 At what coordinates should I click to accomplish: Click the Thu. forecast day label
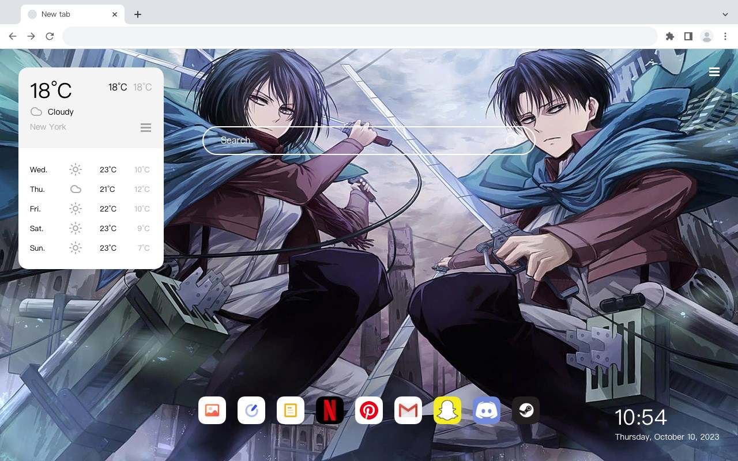tap(37, 189)
